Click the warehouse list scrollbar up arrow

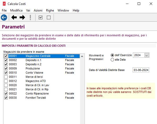click(82, 56)
